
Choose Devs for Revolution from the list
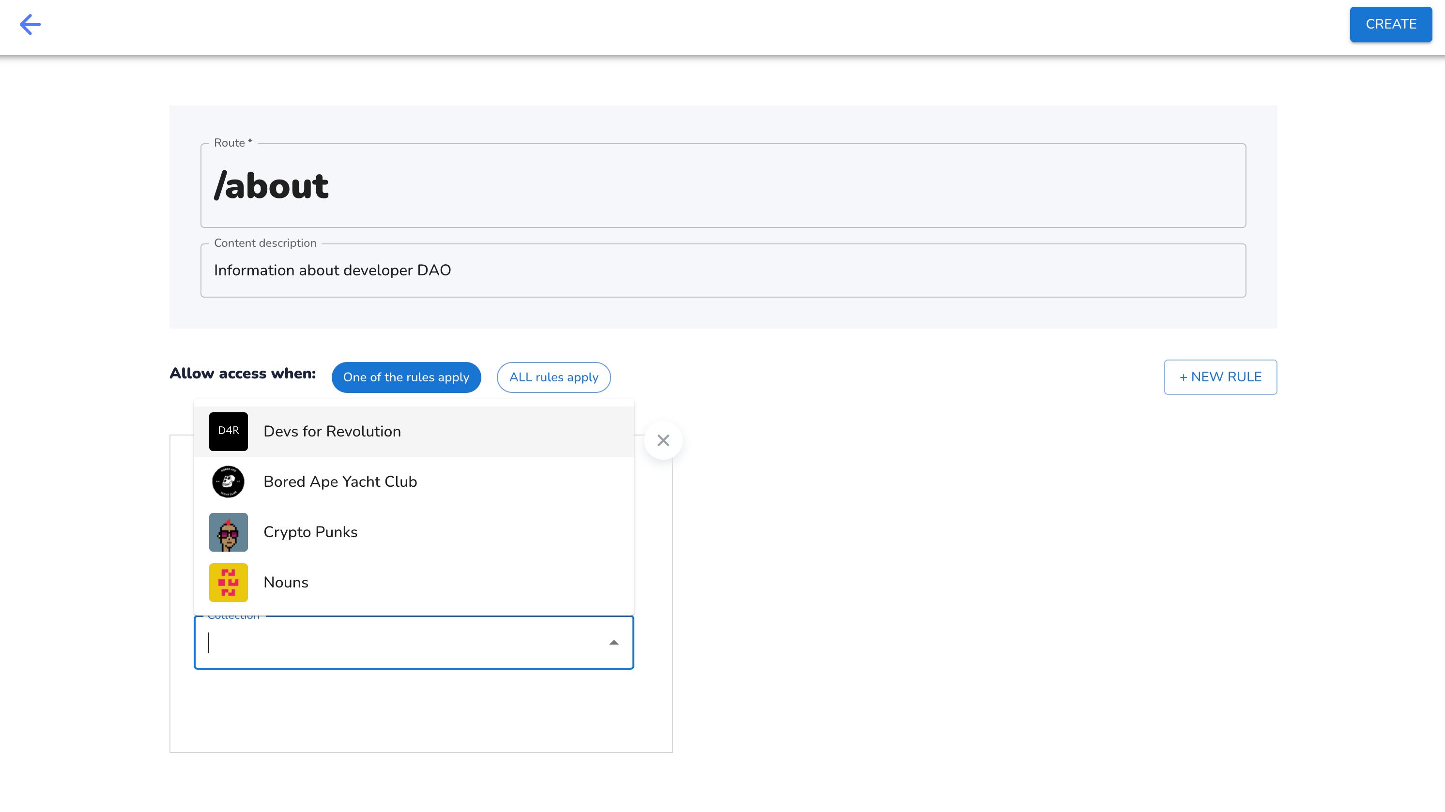click(x=414, y=432)
